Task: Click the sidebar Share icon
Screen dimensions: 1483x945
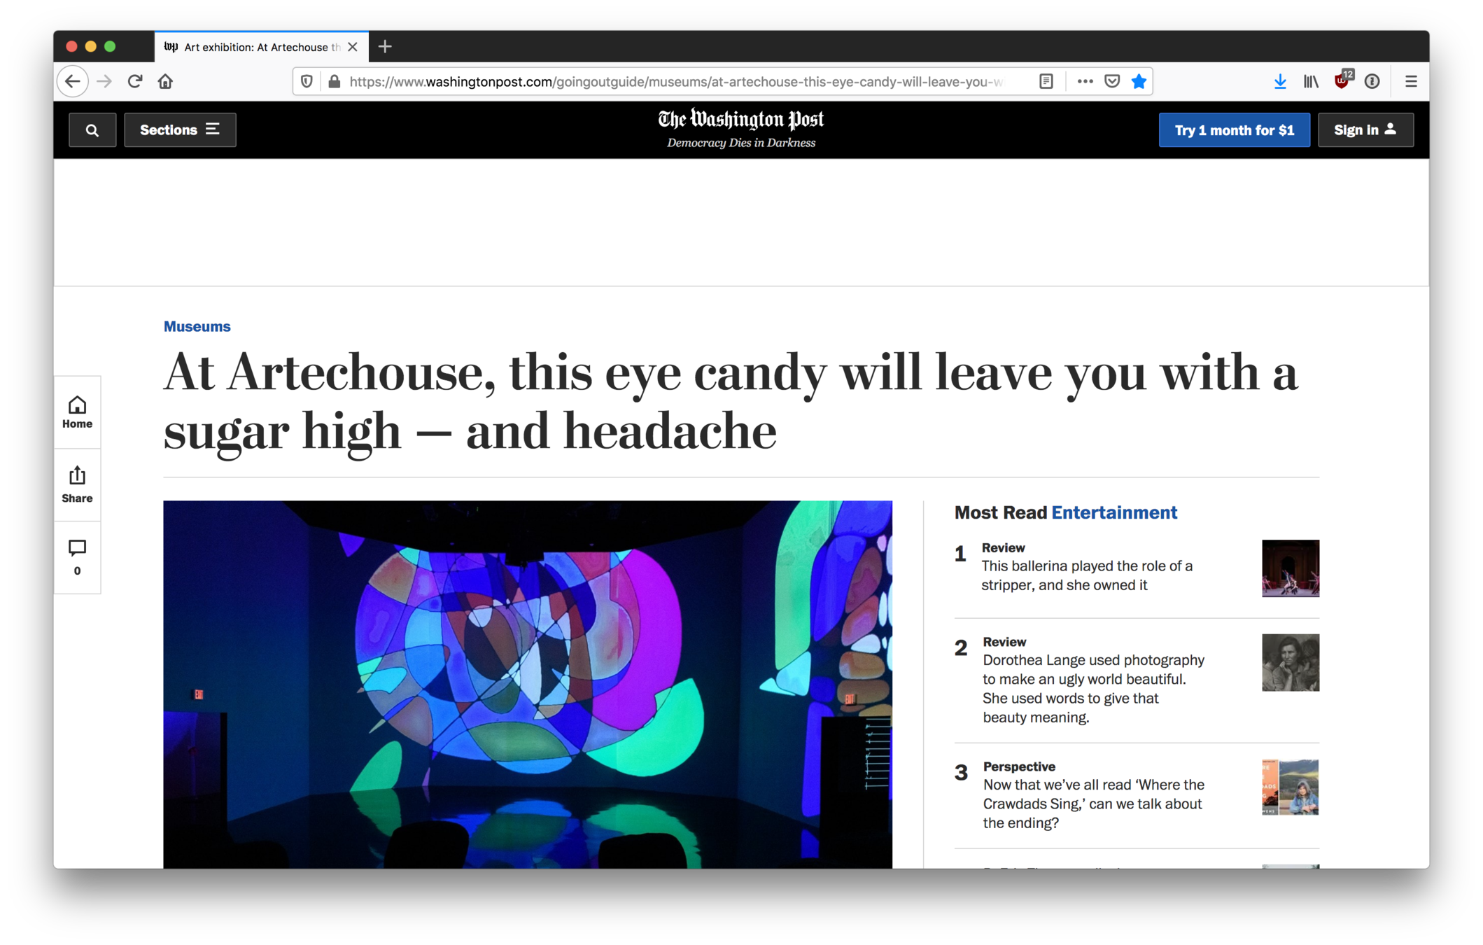Action: [x=77, y=484]
